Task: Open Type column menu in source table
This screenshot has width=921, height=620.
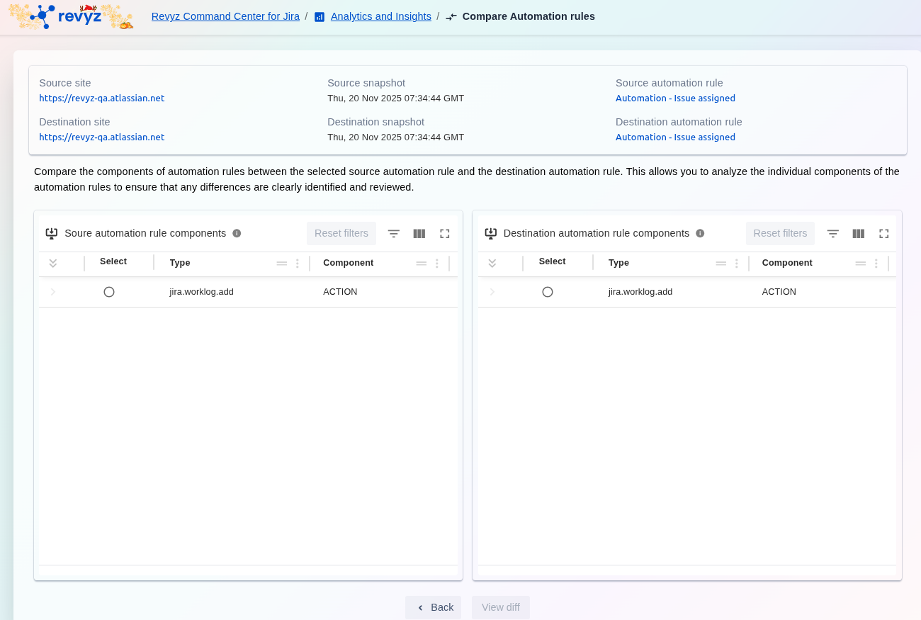Action: (298, 263)
